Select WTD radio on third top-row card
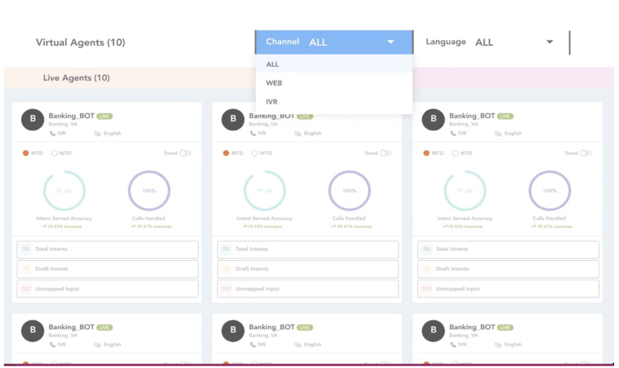The width and height of the screenshot is (619, 368). (x=455, y=153)
